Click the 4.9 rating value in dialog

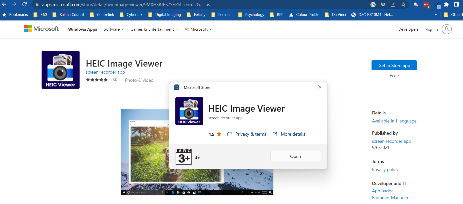pyautogui.click(x=211, y=134)
